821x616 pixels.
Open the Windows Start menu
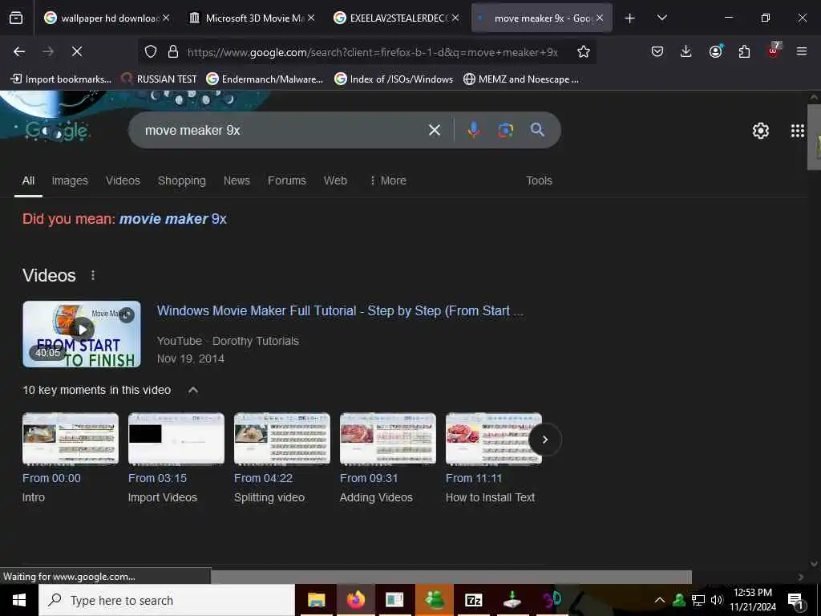(19, 600)
